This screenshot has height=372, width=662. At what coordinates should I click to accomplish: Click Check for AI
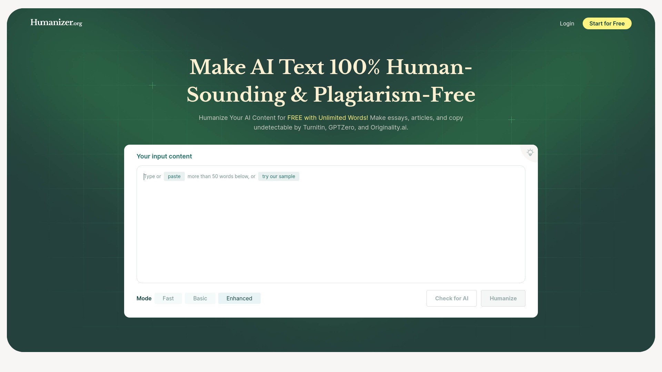pos(451,298)
